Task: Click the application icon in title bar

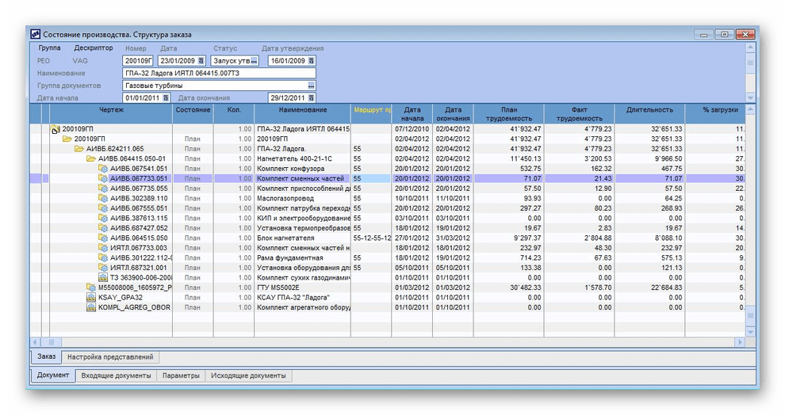Action: tap(35, 35)
